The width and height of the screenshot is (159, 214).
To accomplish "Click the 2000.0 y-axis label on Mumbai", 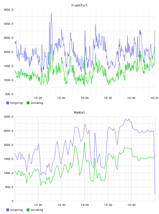I will pos(8,145).
